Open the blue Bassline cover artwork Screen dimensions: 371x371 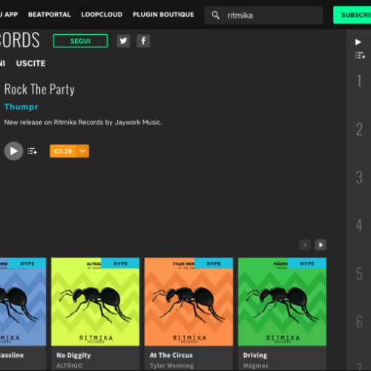pyautogui.click(x=23, y=302)
